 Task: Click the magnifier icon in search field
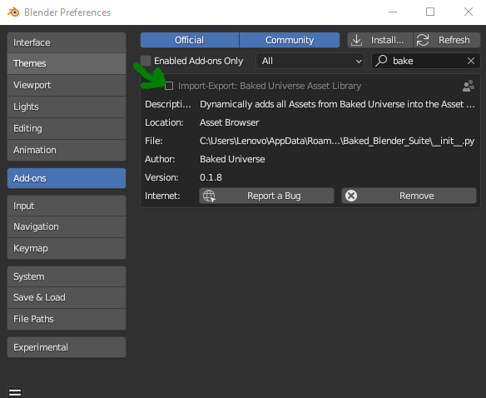381,61
